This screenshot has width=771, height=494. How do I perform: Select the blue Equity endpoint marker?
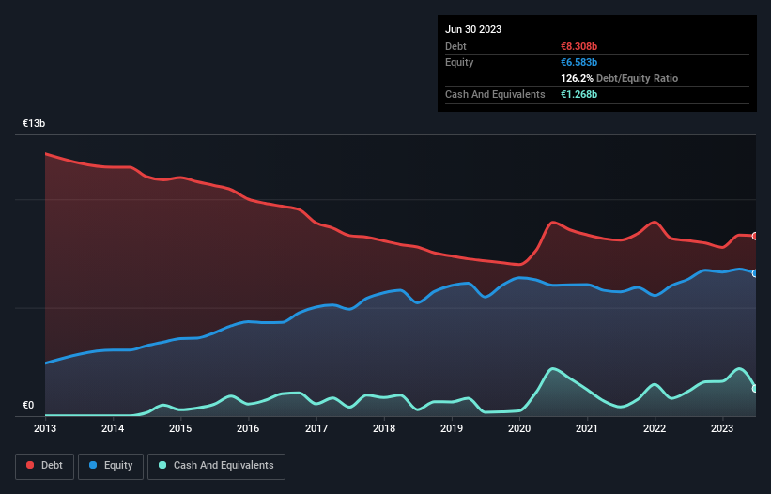pyautogui.click(x=755, y=273)
